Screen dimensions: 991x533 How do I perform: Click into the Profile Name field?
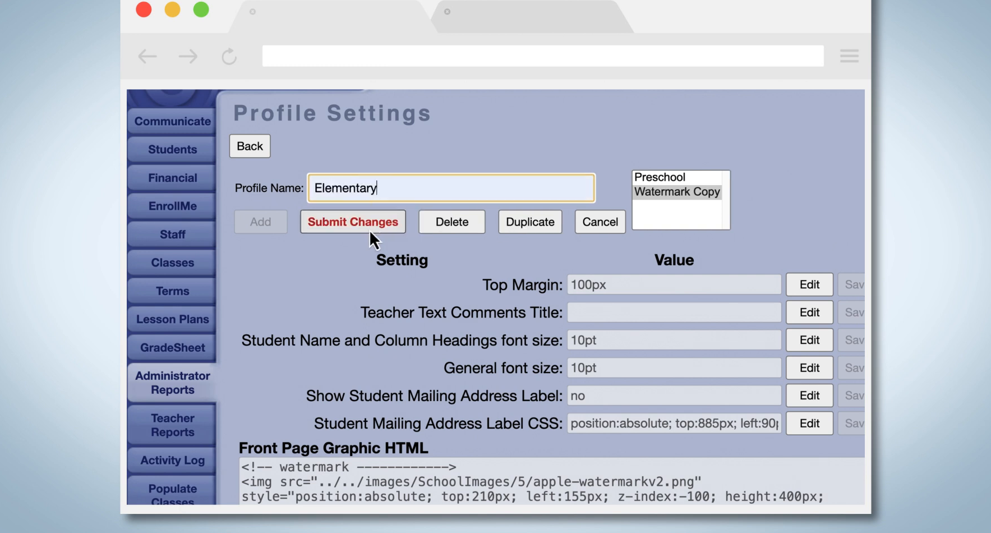[451, 188]
